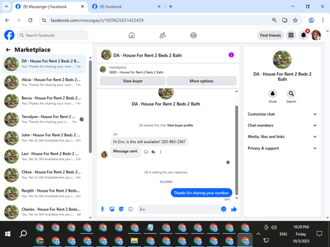Viewport: 330px width, 247px height.
Task: Click the ENG language indicator
Action: point(283,234)
